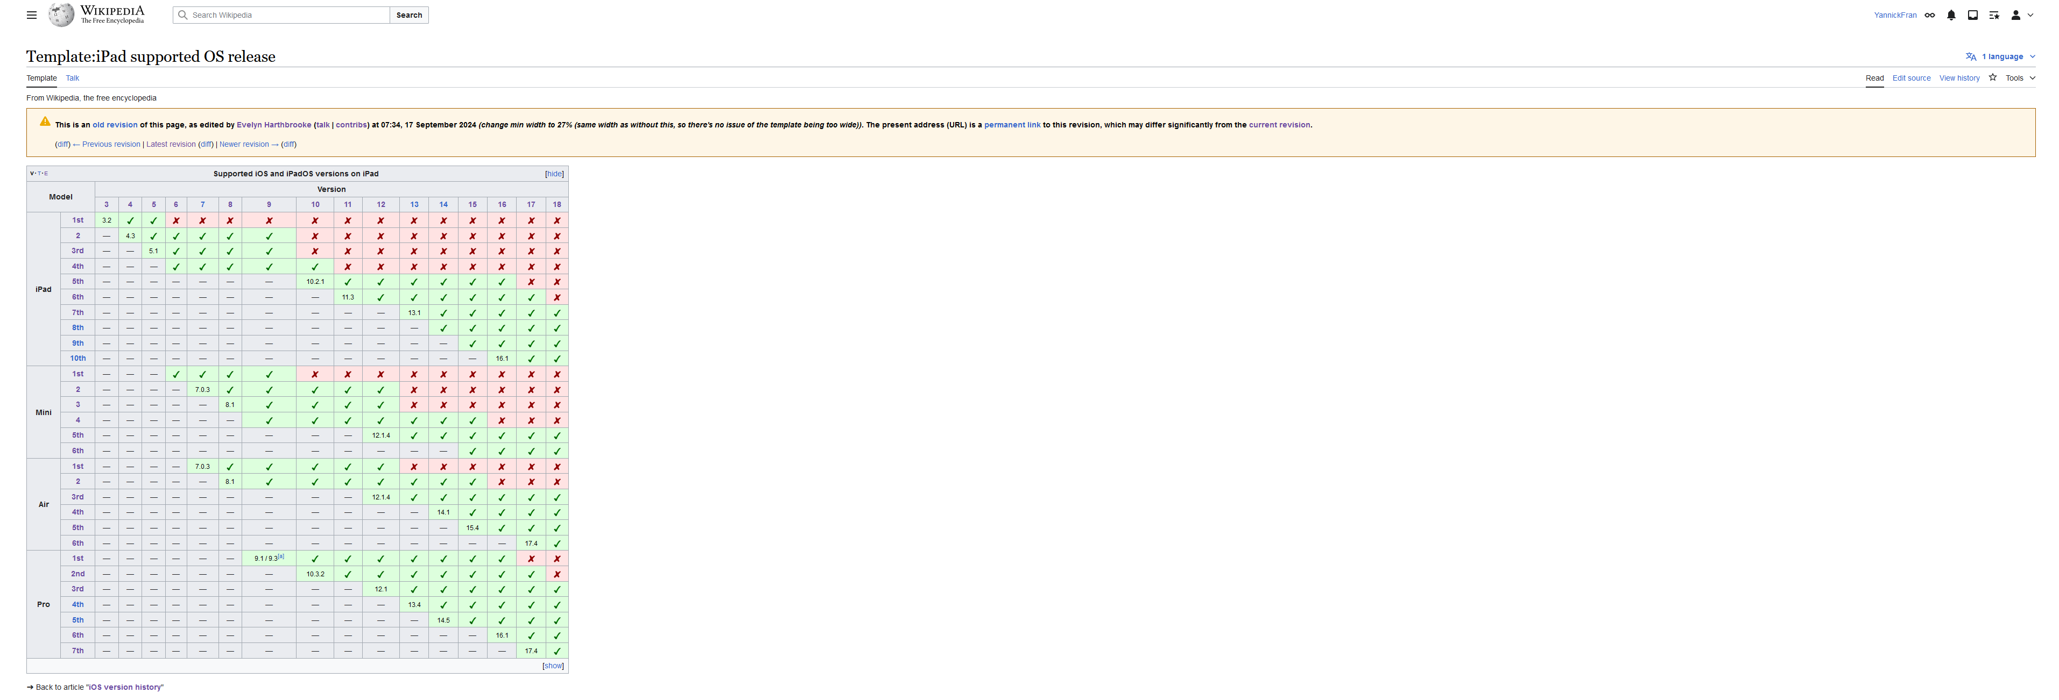Screen dimensions: 2059x700
Task: Click the '9.1 / 9.3' cell in Pro 1st row
Action: (269, 559)
